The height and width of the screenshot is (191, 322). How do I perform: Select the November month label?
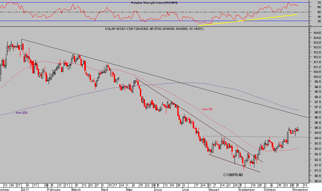(300, 189)
